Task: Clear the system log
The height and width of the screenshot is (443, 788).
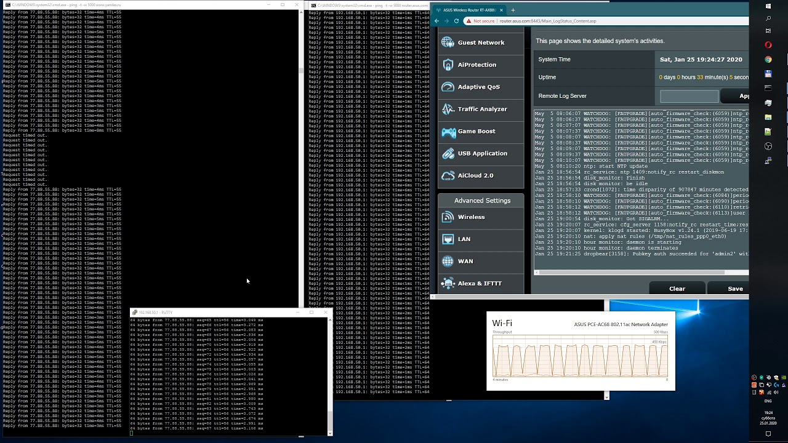Action: click(x=677, y=289)
